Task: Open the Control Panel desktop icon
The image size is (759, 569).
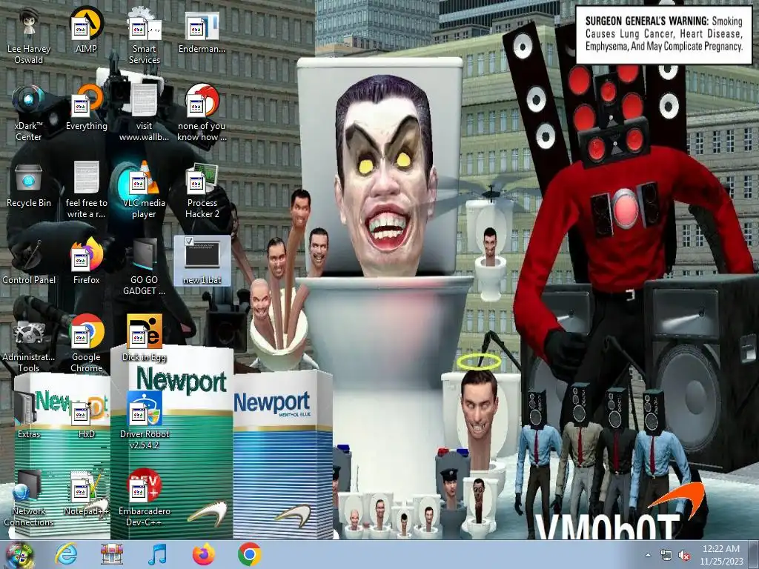Action: 29,262
